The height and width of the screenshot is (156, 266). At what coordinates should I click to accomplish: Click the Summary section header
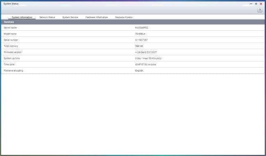point(133,22)
